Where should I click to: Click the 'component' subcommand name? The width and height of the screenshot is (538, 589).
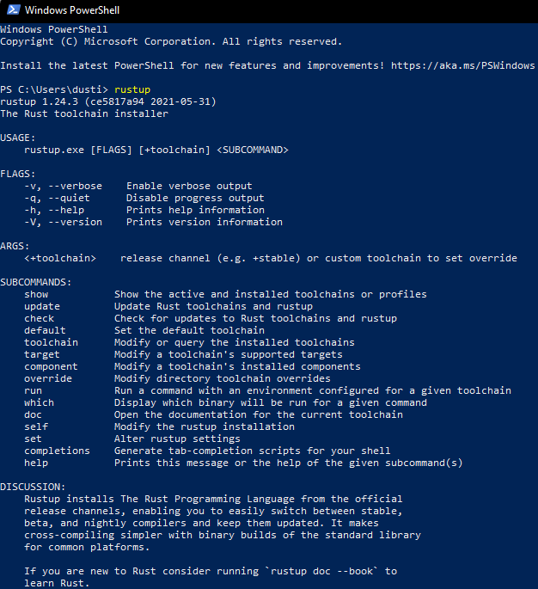[52, 366]
